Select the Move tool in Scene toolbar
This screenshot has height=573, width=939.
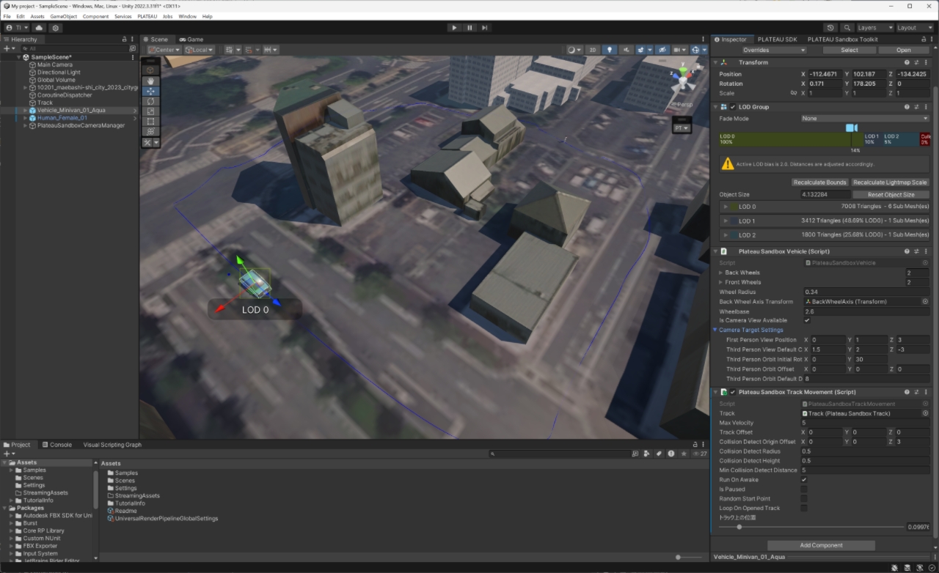[x=150, y=91]
